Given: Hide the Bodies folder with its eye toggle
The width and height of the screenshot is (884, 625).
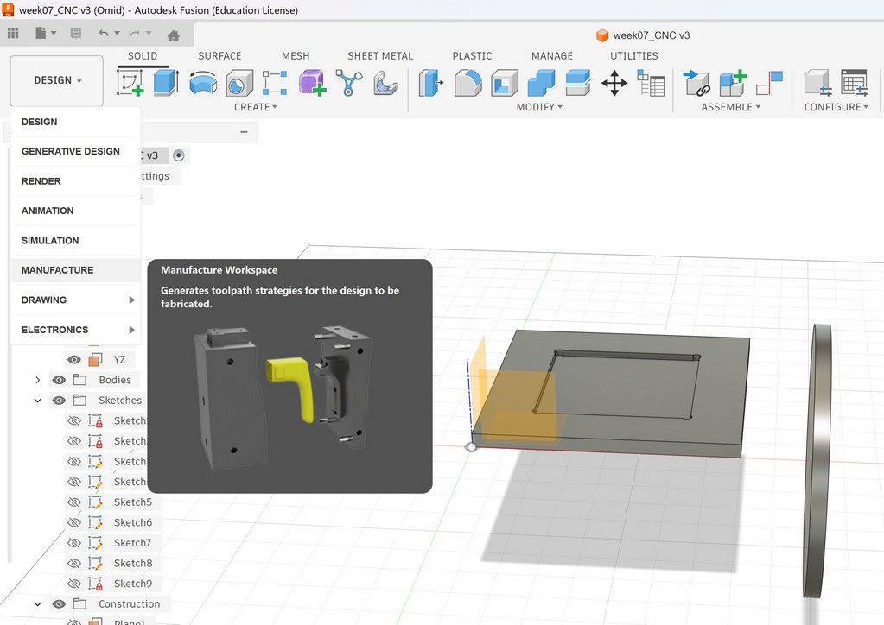Looking at the screenshot, I should 58,380.
